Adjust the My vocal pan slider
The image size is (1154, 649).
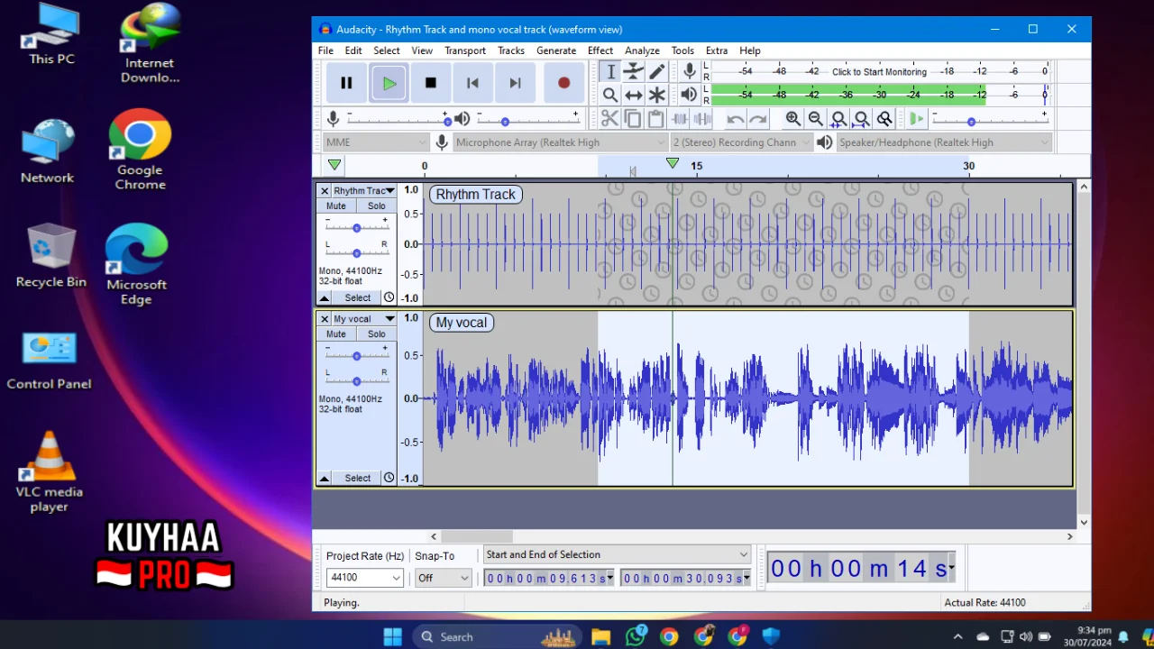(x=357, y=381)
